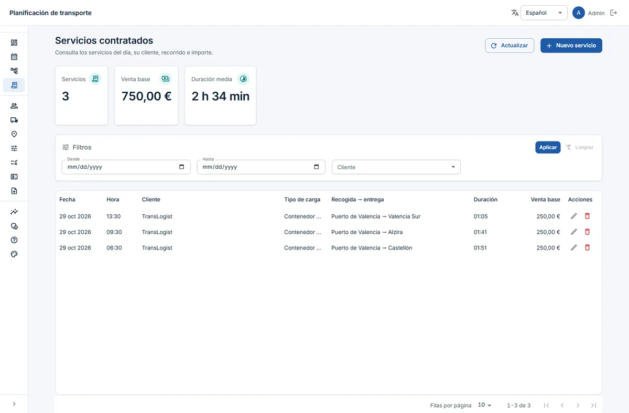Open the calendar icon in sidebar
Image resolution: width=629 pixels, height=413 pixels.
point(14,57)
